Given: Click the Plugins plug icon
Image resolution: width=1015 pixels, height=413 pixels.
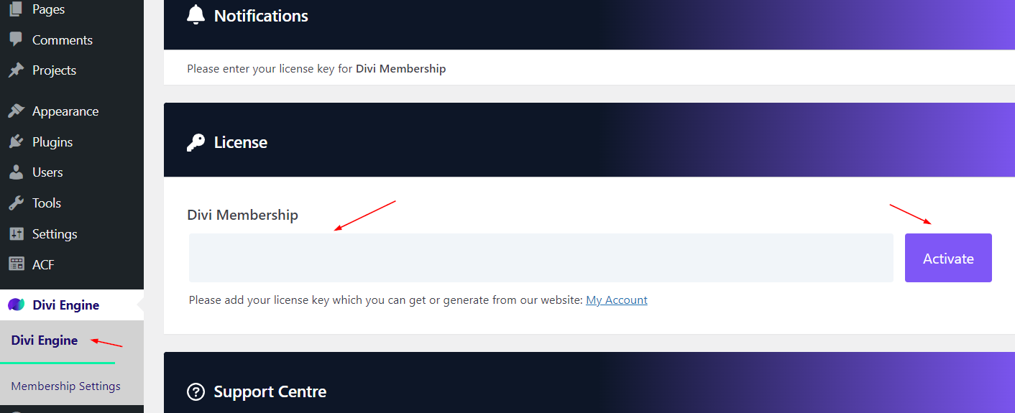Looking at the screenshot, I should (x=16, y=142).
